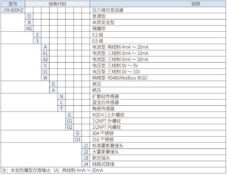Click the code cell J3
Image resolution: width=227 pixels, height=175 pixels.
(86, 158)
